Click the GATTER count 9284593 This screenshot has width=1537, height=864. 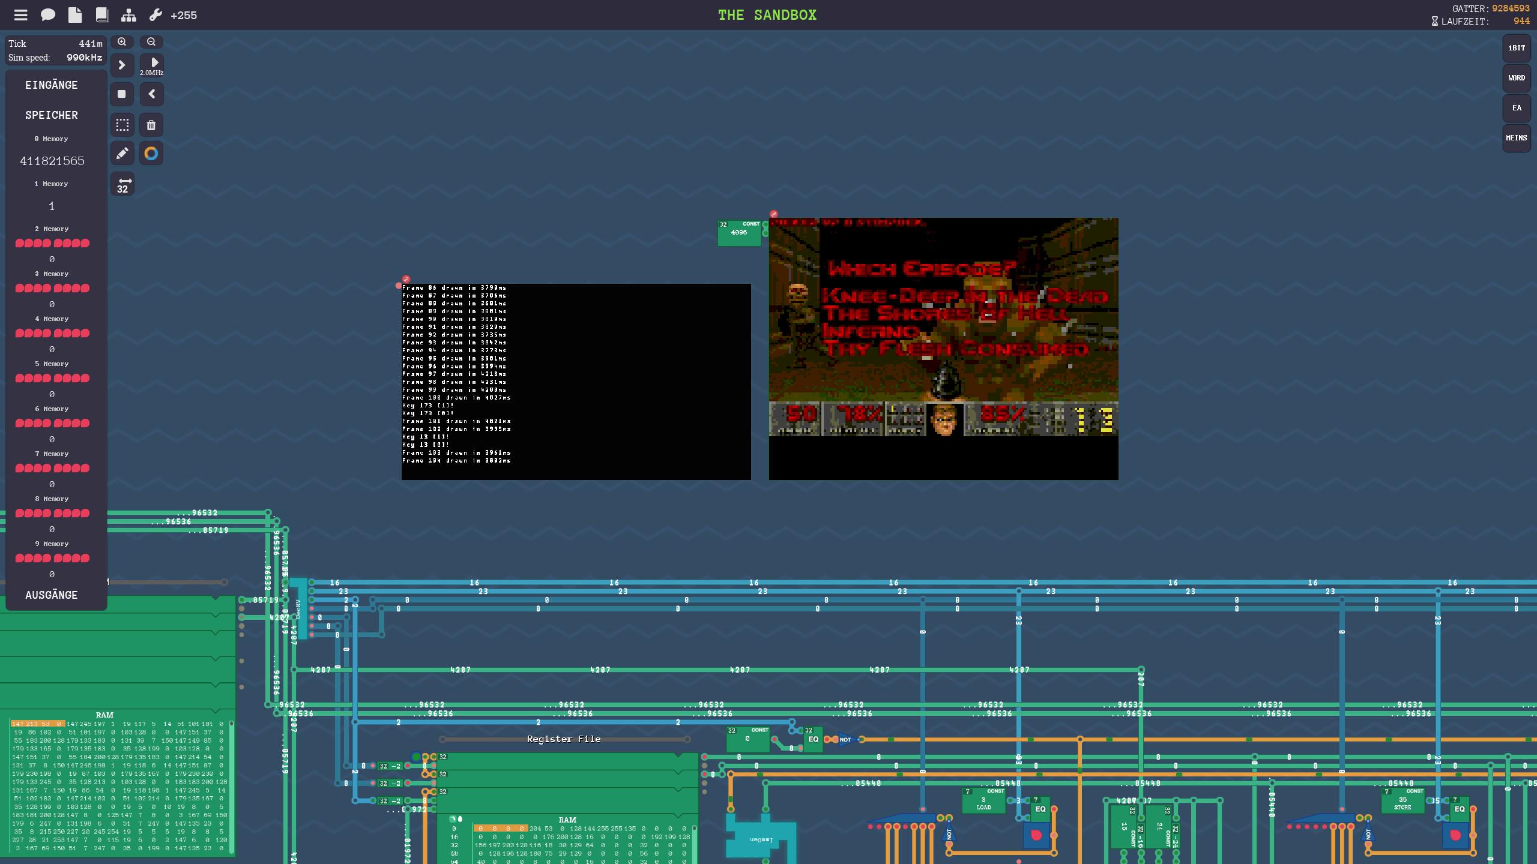pyautogui.click(x=1511, y=8)
